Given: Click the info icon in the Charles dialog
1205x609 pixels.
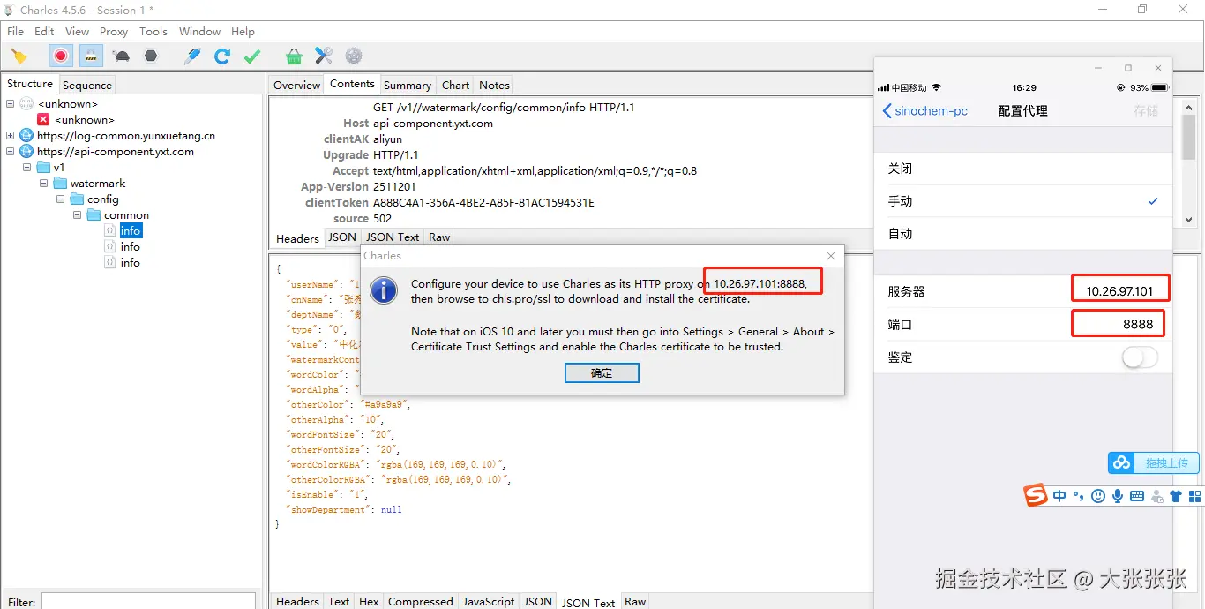Looking at the screenshot, I should tap(384, 290).
